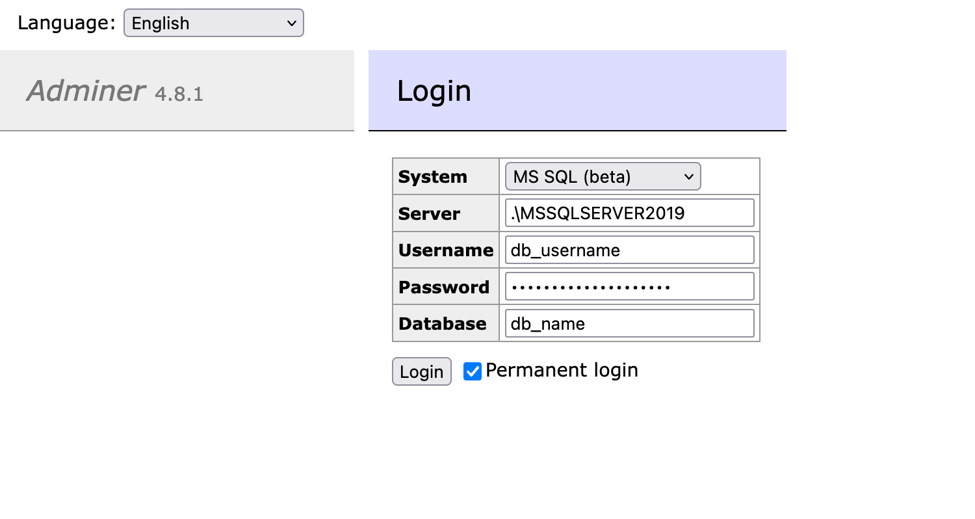Click the Username row label
This screenshot has height=519, width=975.
446,250
